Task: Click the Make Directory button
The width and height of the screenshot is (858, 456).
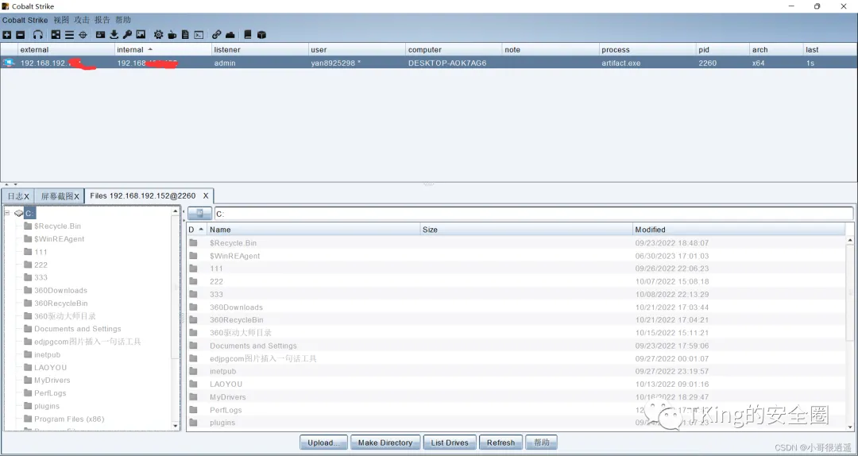Action: pyautogui.click(x=385, y=442)
